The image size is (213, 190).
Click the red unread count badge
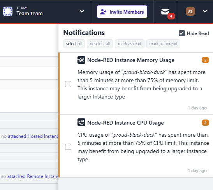click(171, 16)
